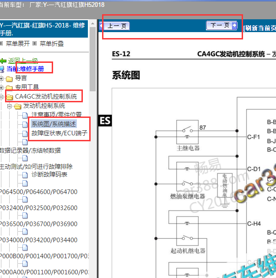
Task: Click page icon beside 注意事项/零件位置
Action: tap(25, 115)
